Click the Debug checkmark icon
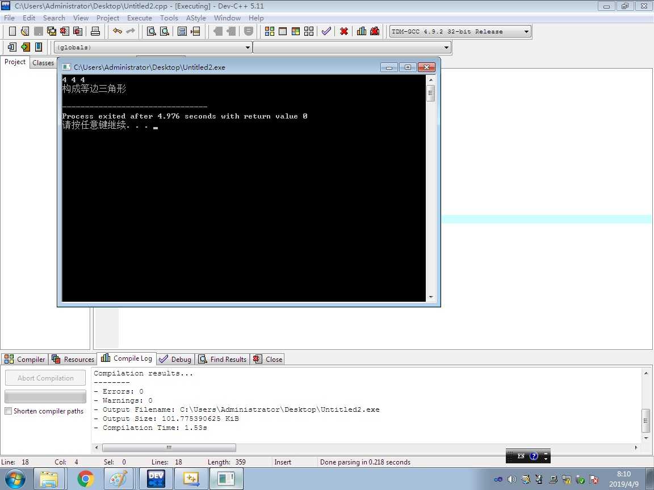Screen dimensions: 654x490 (x=326, y=31)
